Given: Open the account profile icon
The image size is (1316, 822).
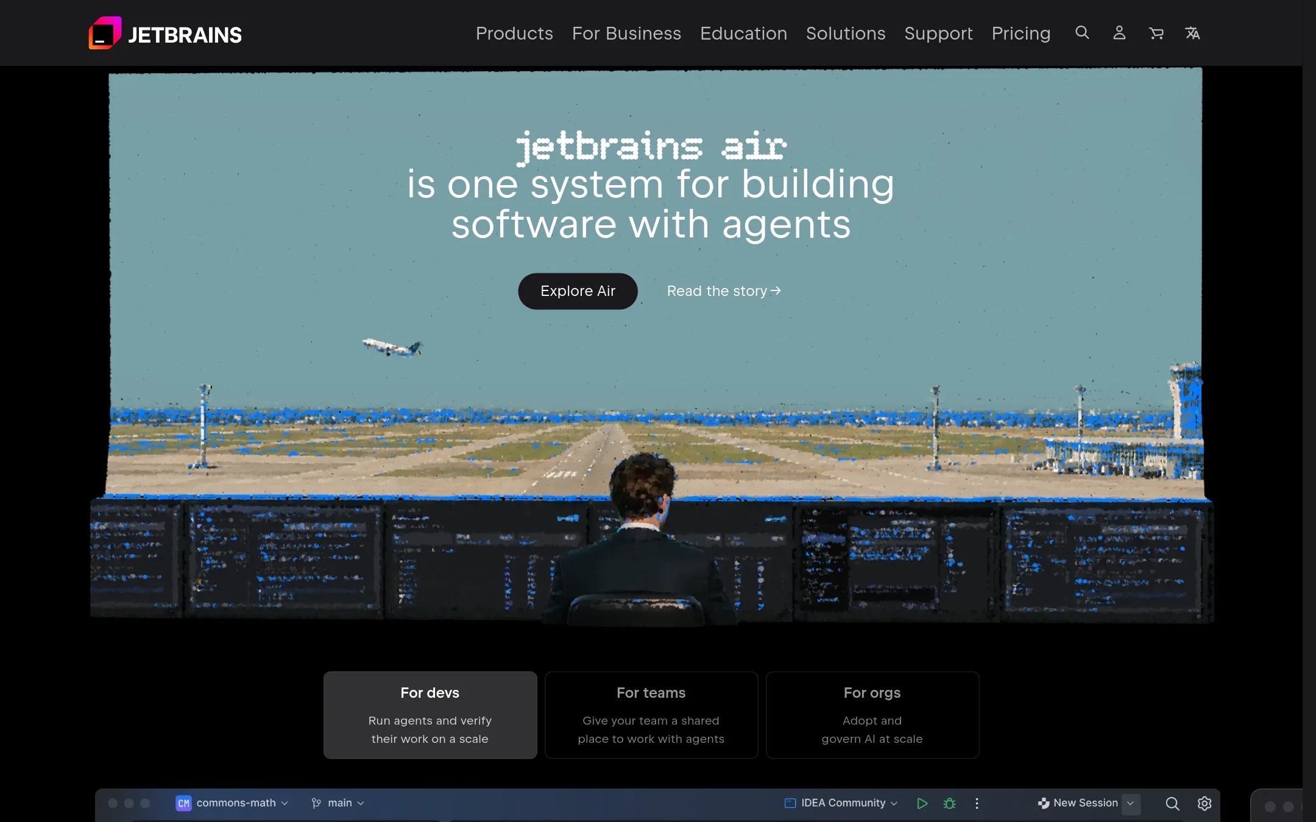Looking at the screenshot, I should (1119, 33).
